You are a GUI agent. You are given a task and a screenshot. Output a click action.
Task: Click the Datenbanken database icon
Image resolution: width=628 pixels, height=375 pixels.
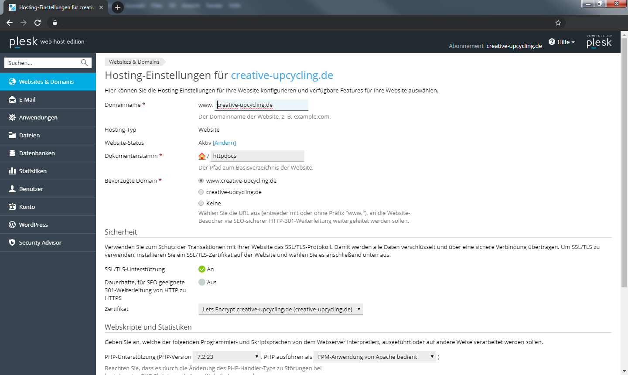pos(12,153)
